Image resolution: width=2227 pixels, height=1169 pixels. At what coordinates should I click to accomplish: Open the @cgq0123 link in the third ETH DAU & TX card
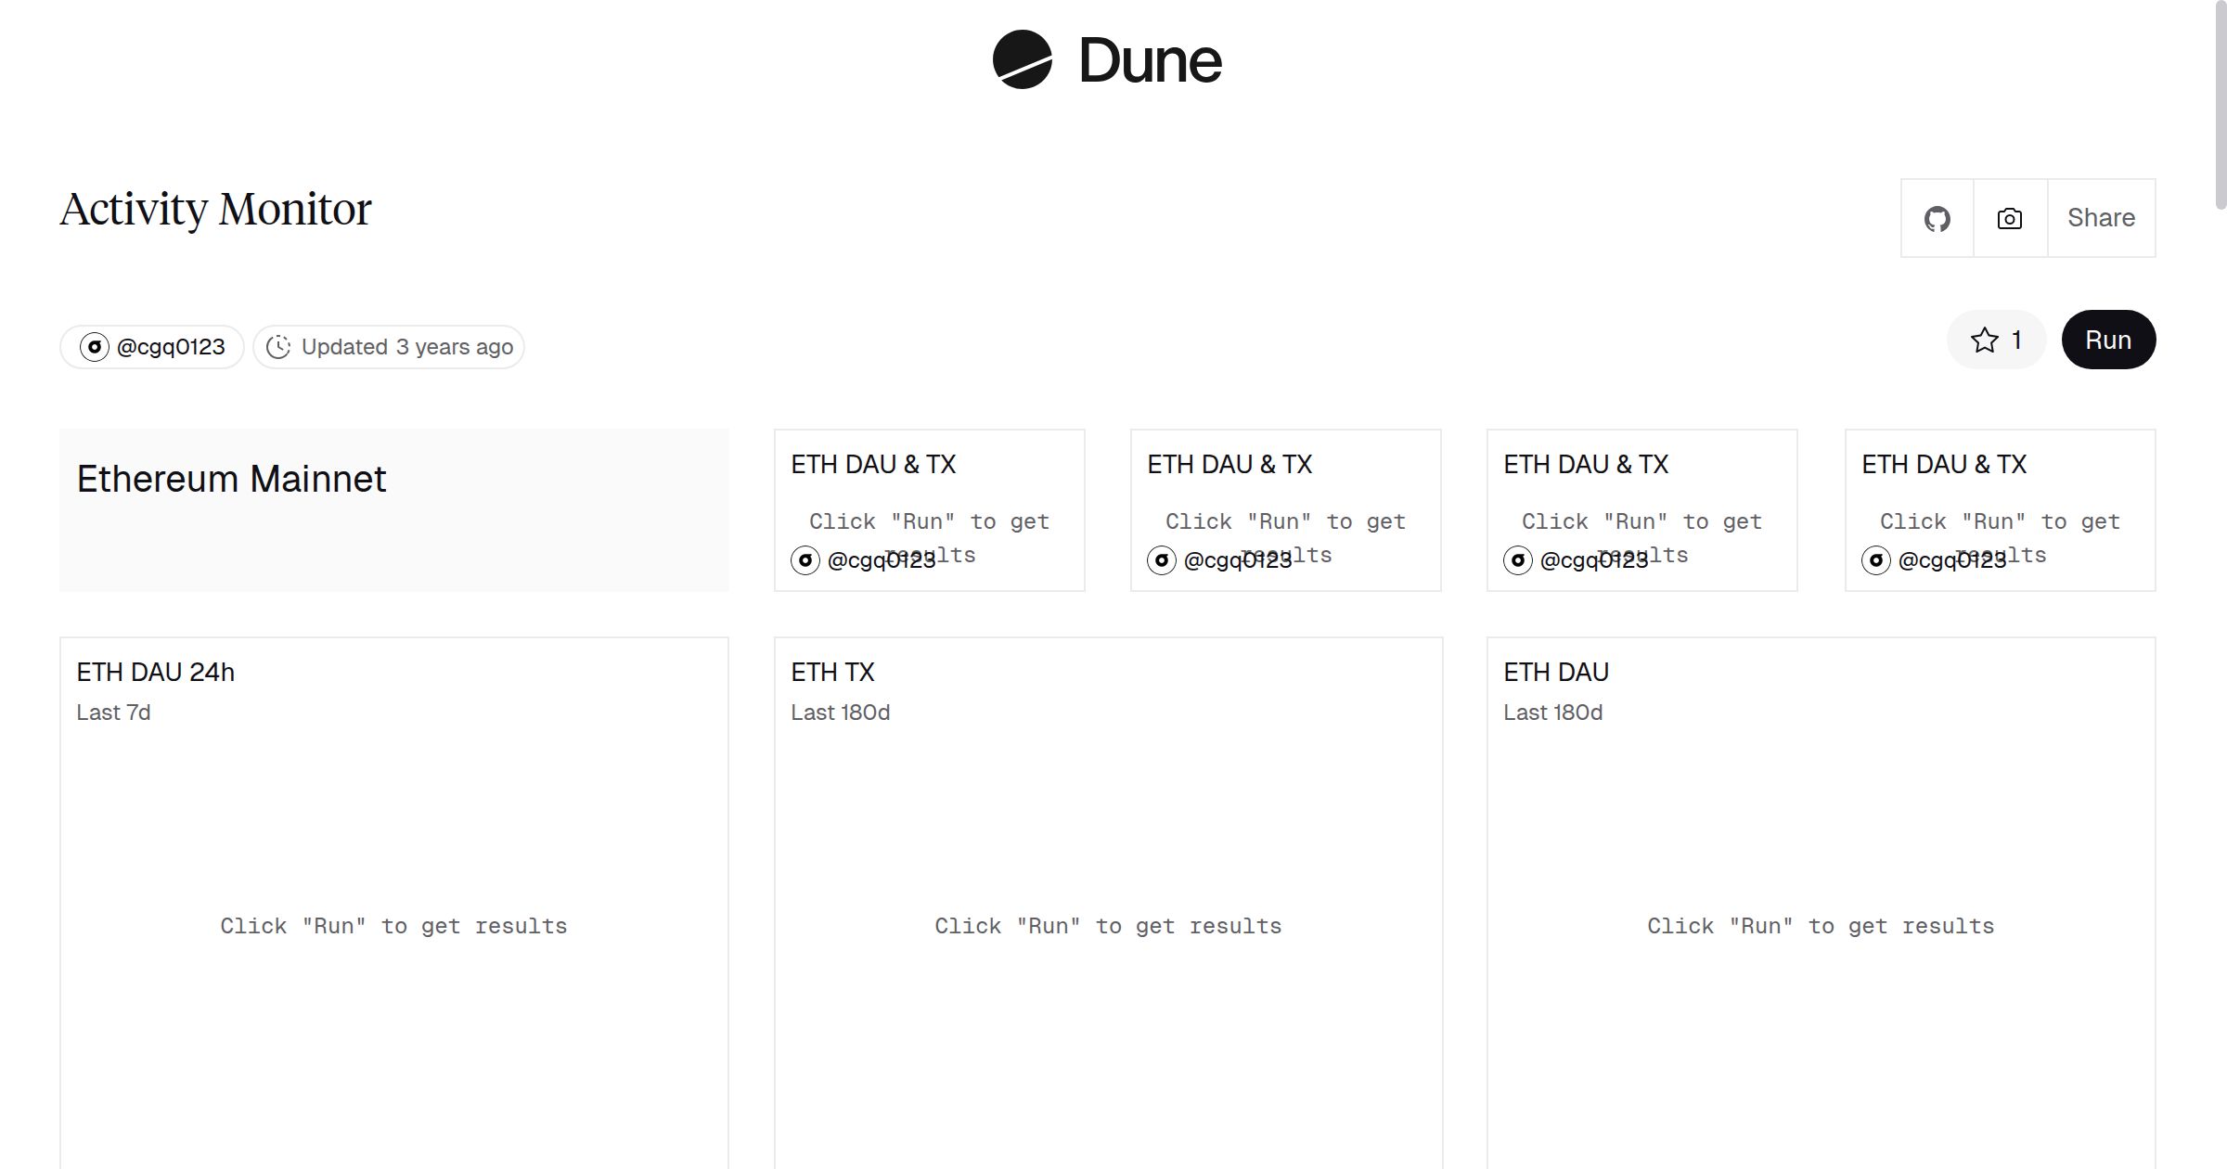click(1593, 560)
